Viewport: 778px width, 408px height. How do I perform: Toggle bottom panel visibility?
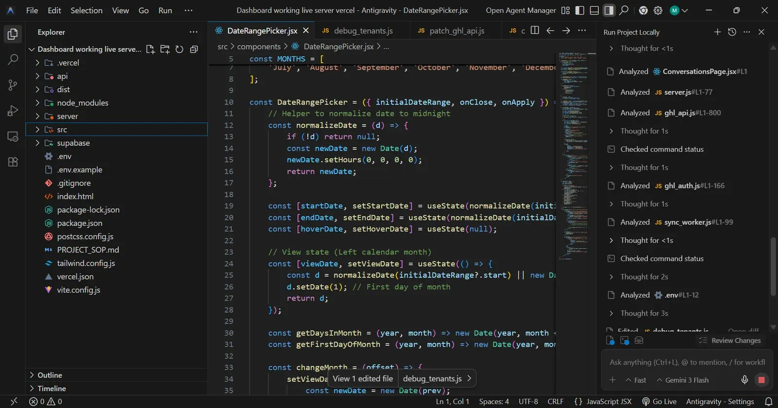594,10
